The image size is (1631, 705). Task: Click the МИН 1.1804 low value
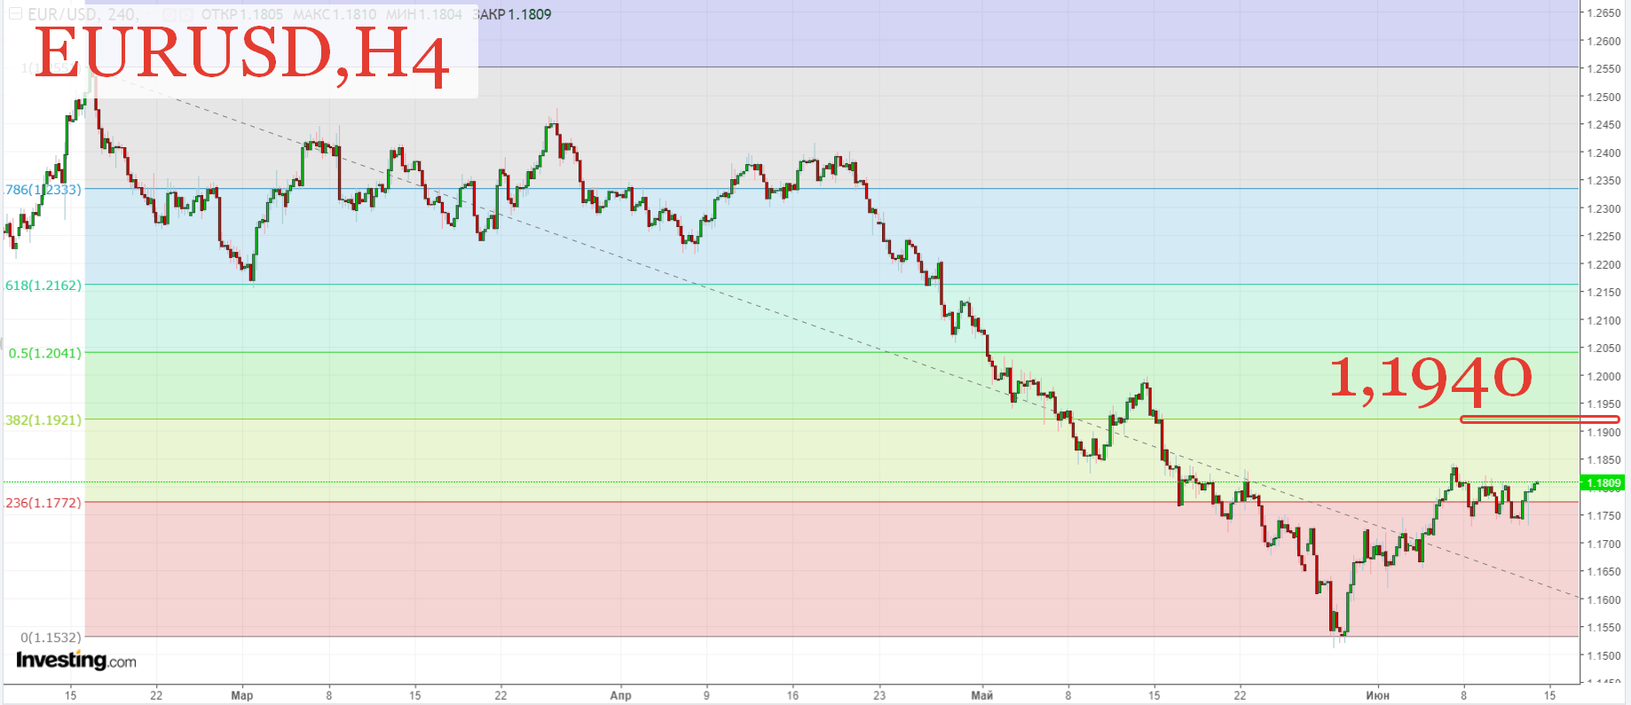(x=424, y=14)
